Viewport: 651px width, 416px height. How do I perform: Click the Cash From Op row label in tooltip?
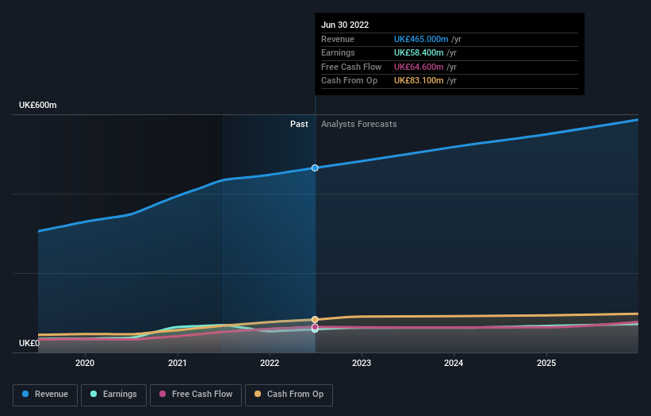click(349, 81)
